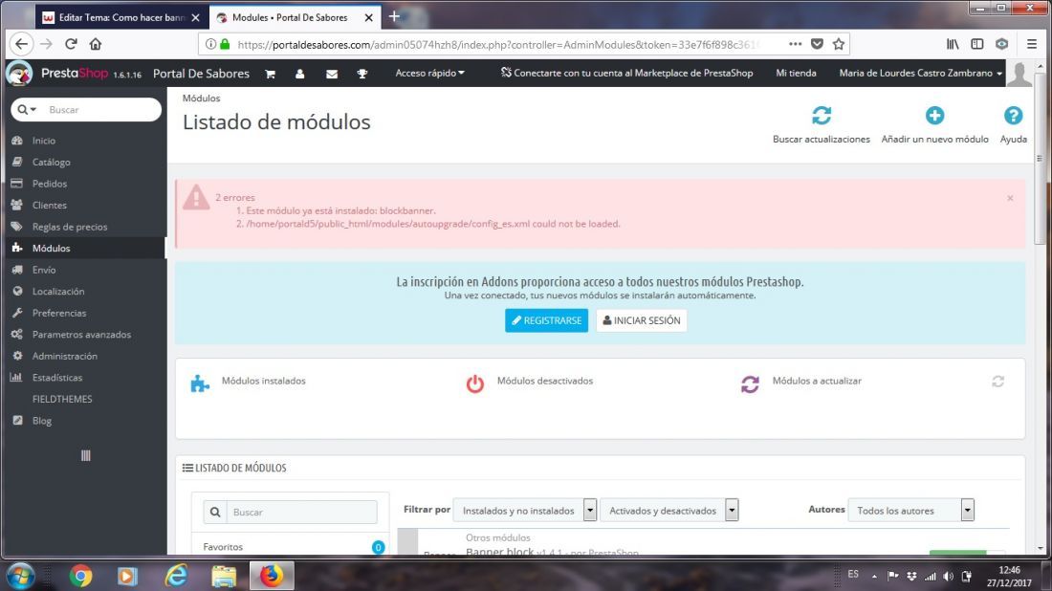Open the Firefox library icon
The image size is (1052, 591).
tap(953, 44)
